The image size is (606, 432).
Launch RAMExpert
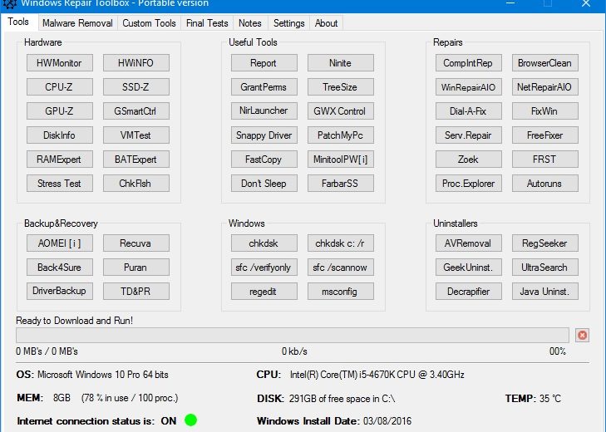[x=60, y=160]
